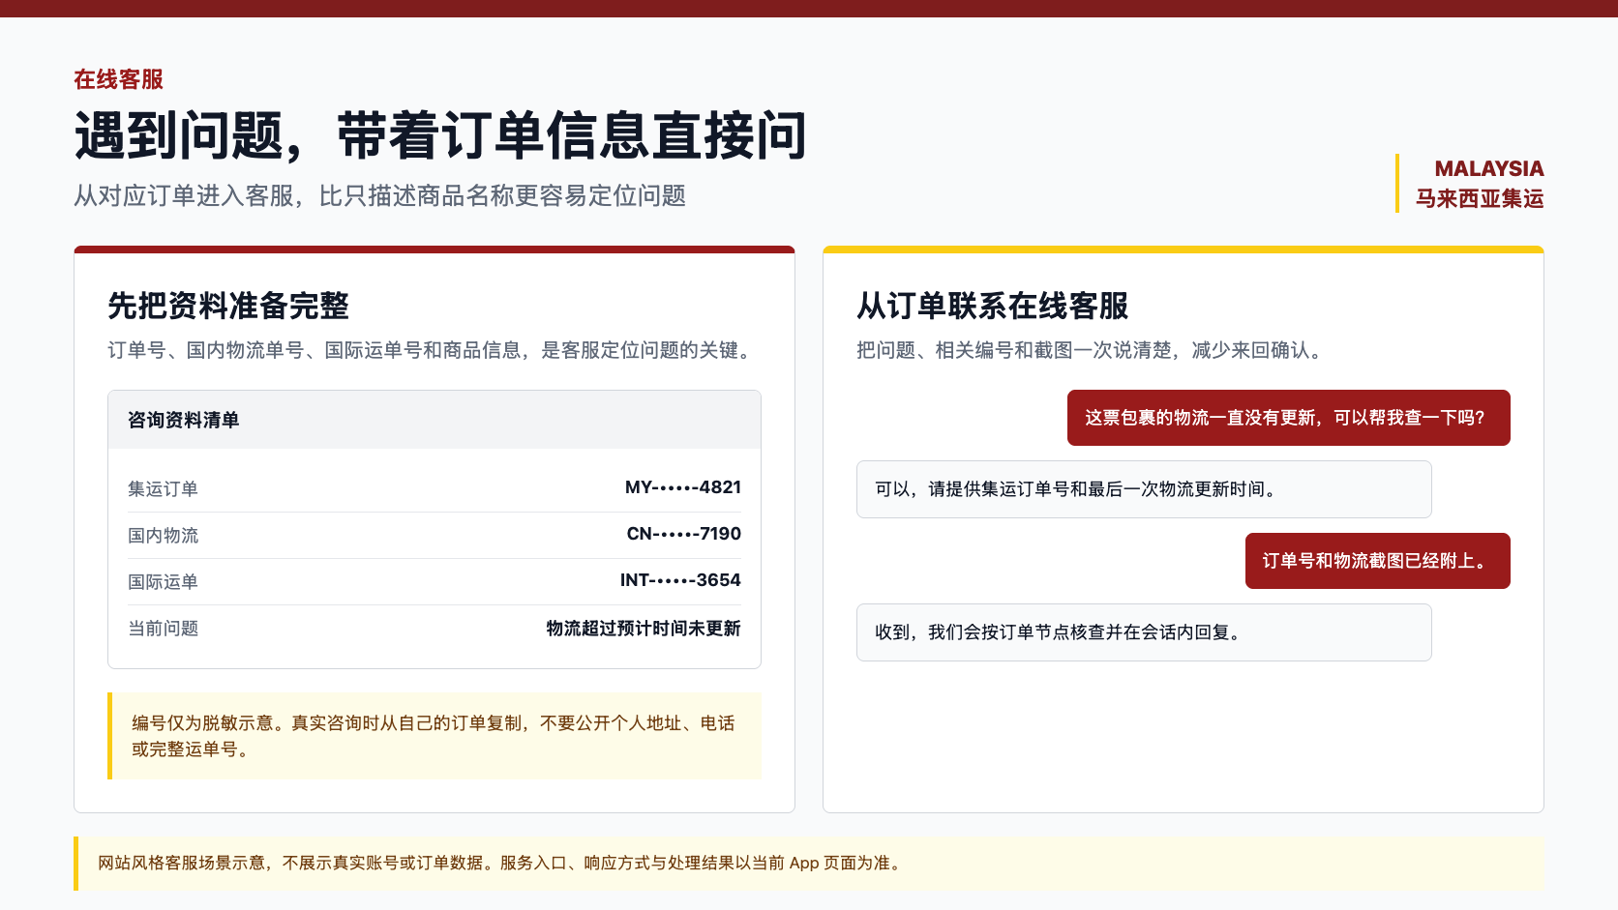
Task: Click the 在线客服 label above the title
Action: (118, 79)
